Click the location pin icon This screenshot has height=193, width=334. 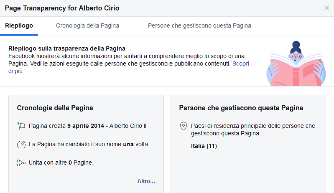tap(184, 126)
